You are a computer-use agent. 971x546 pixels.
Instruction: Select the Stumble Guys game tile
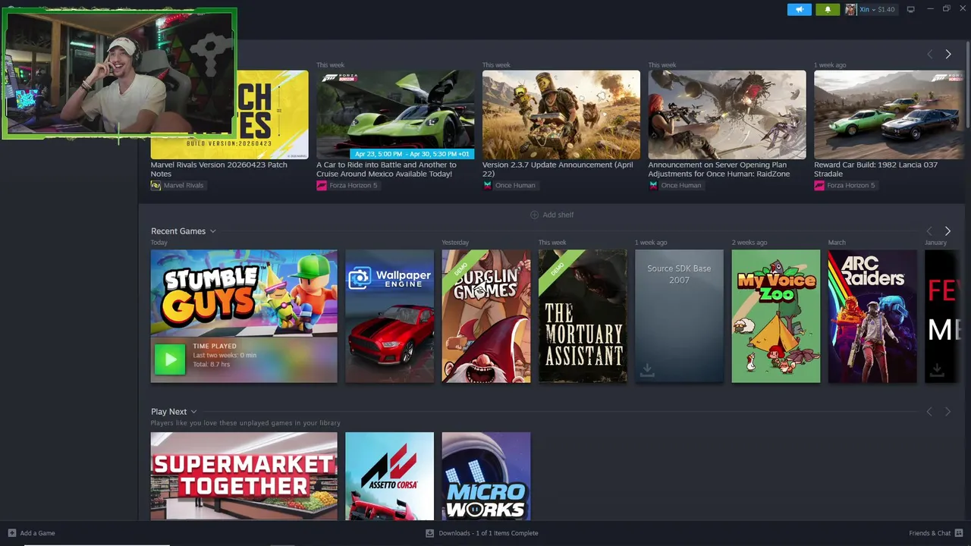(x=244, y=316)
